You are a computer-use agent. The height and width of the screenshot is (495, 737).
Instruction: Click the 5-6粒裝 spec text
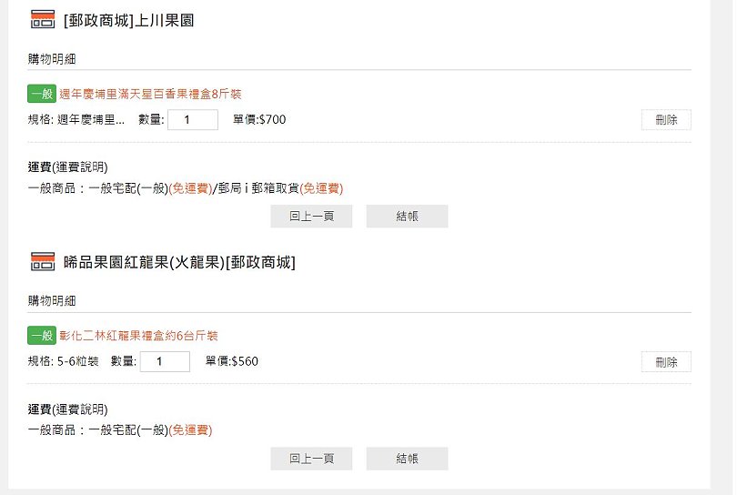(x=78, y=361)
